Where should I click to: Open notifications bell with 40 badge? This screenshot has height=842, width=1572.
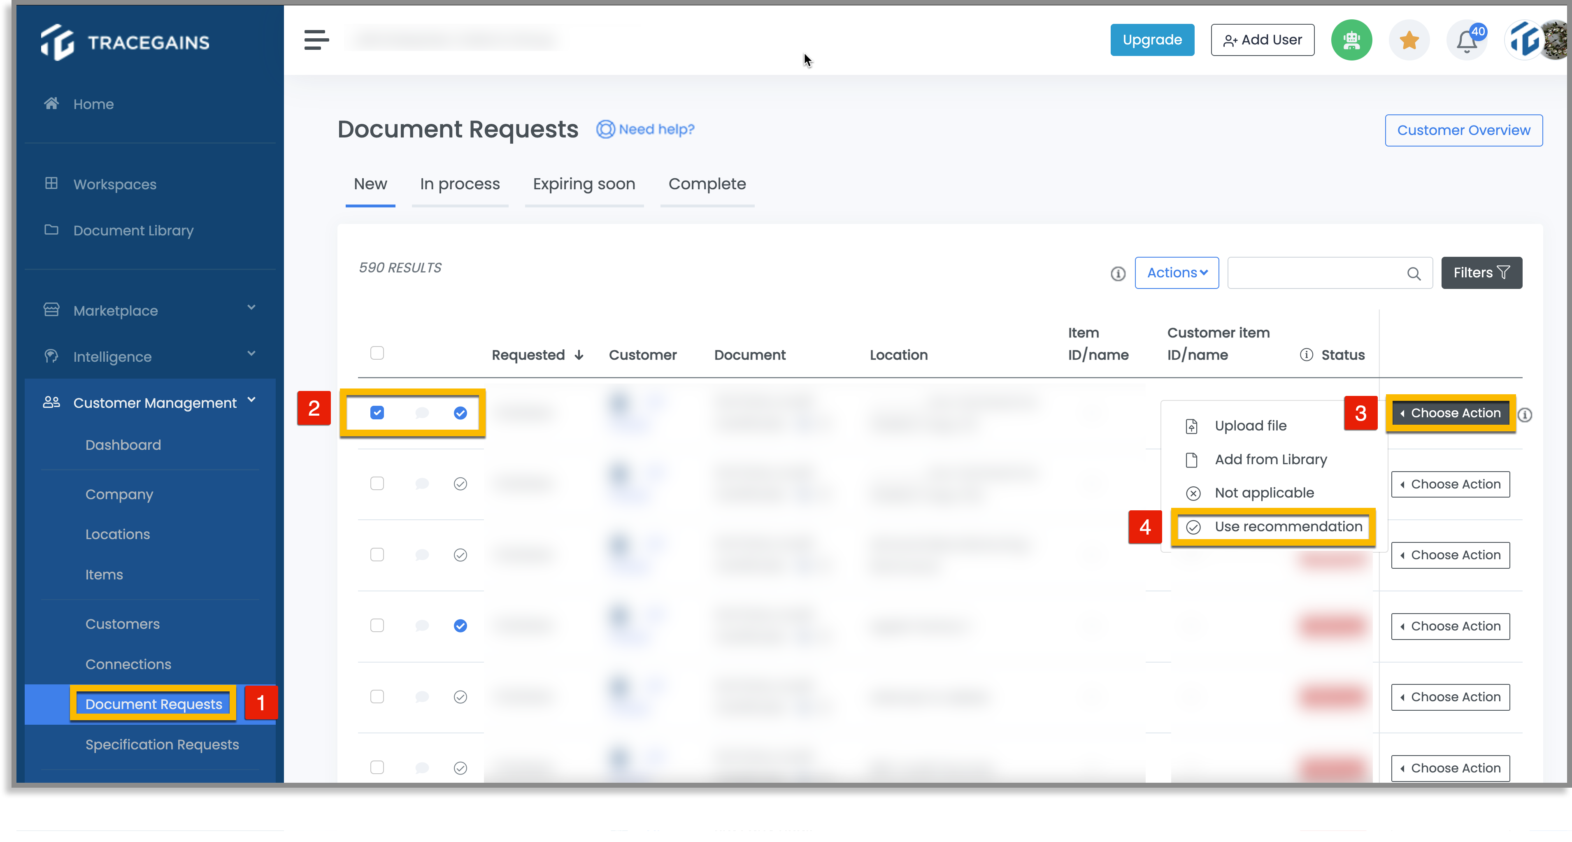(x=1467, y=40)
